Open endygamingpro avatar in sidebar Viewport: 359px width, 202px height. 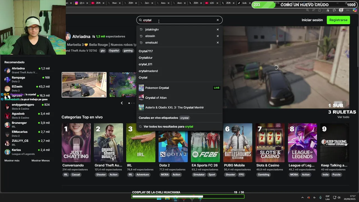tap(7, 107)
